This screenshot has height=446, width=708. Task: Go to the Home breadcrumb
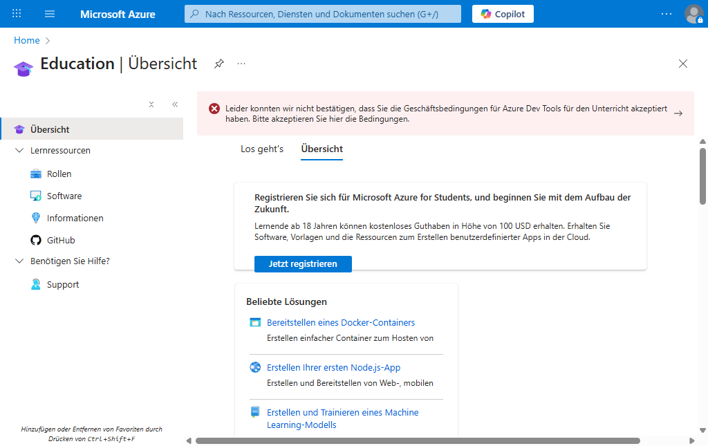pyautogui.click(x=27, y=41)
